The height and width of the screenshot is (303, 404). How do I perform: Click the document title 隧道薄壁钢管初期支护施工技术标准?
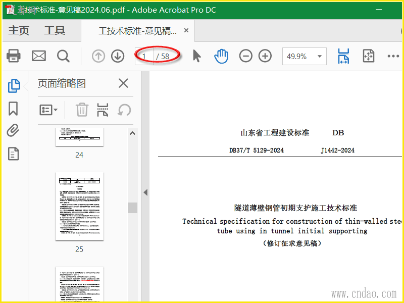point(295,208)
